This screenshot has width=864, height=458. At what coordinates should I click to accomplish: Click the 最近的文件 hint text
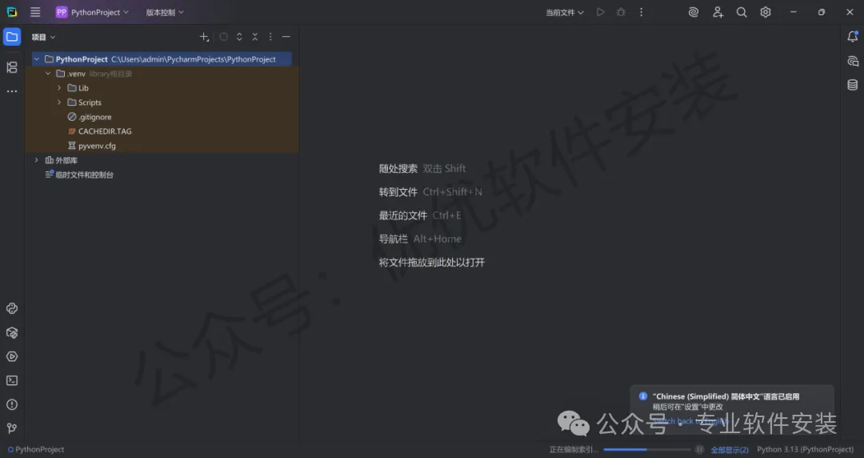point(402,215)
